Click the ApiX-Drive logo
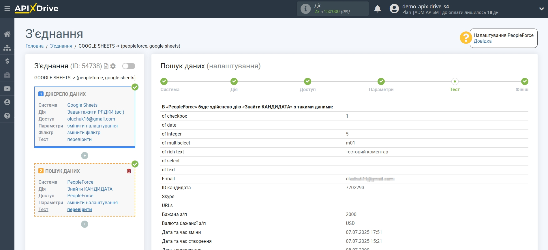548x250 pixels. (36, 8)
